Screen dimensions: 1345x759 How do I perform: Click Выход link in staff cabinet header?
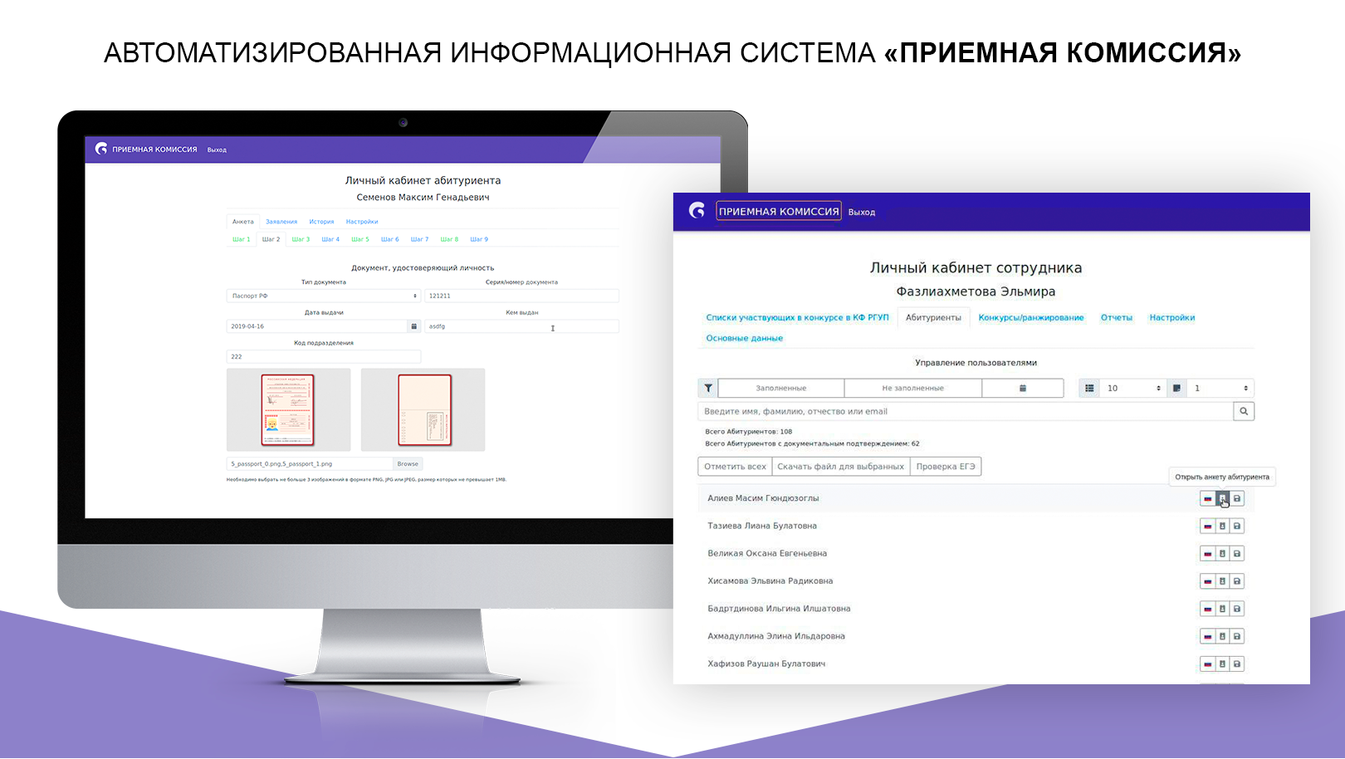(862, 213)
